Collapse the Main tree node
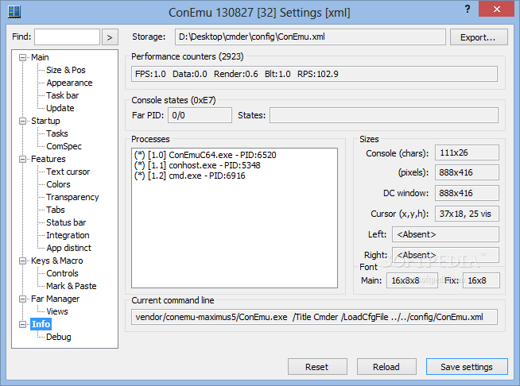Viewport: 520px width, 386px height. [x=22, y=58]
